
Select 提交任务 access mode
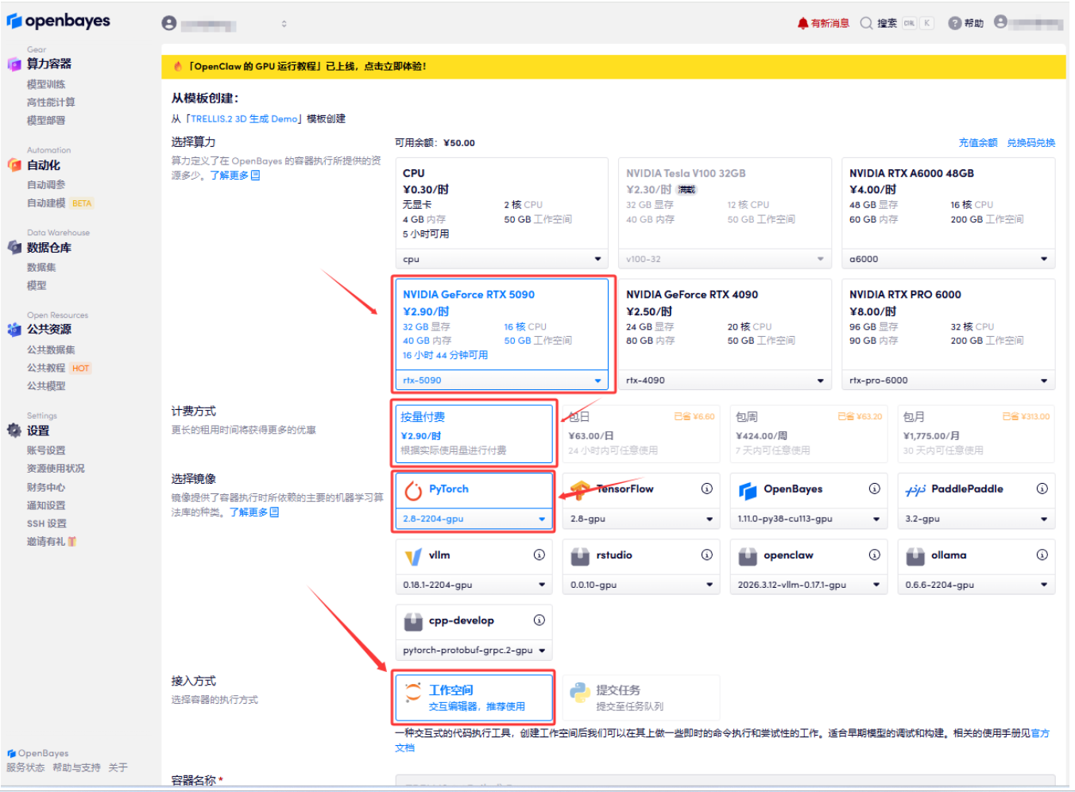[x=641, y=697]
